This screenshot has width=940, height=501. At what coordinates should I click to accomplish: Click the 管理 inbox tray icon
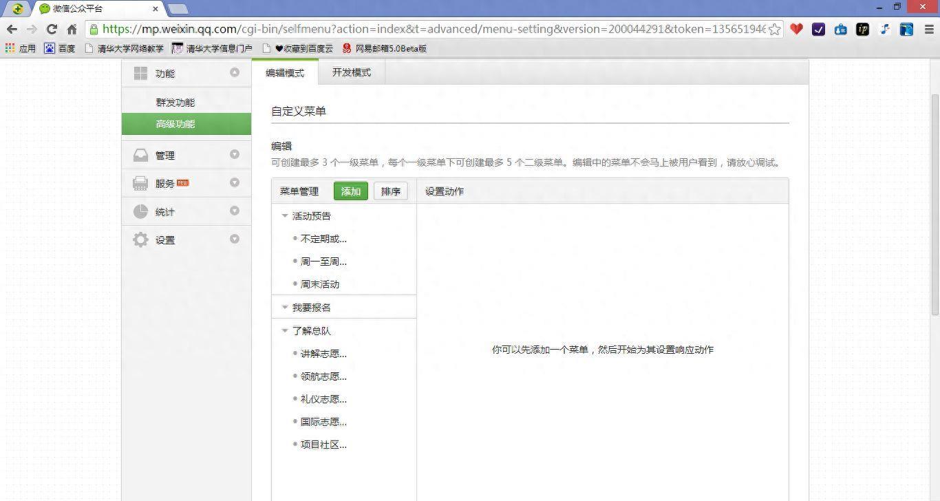pos(140,155)
